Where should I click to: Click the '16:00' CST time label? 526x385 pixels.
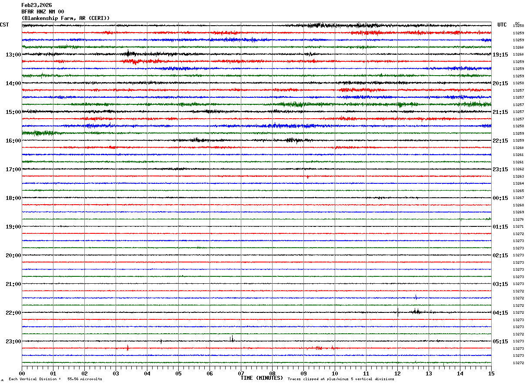click(13, 141)
